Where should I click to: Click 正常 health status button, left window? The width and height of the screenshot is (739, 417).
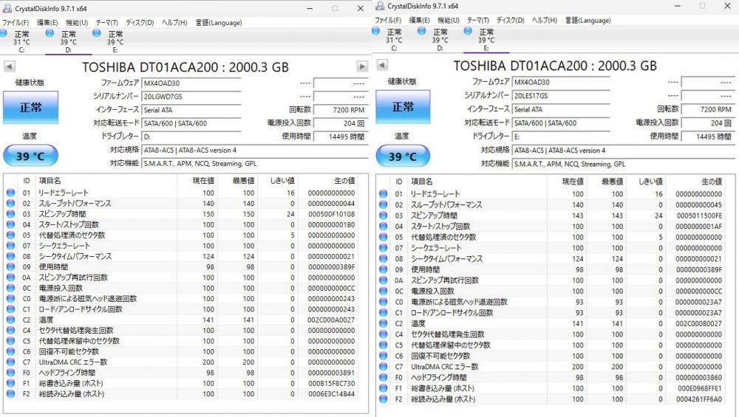30,107
